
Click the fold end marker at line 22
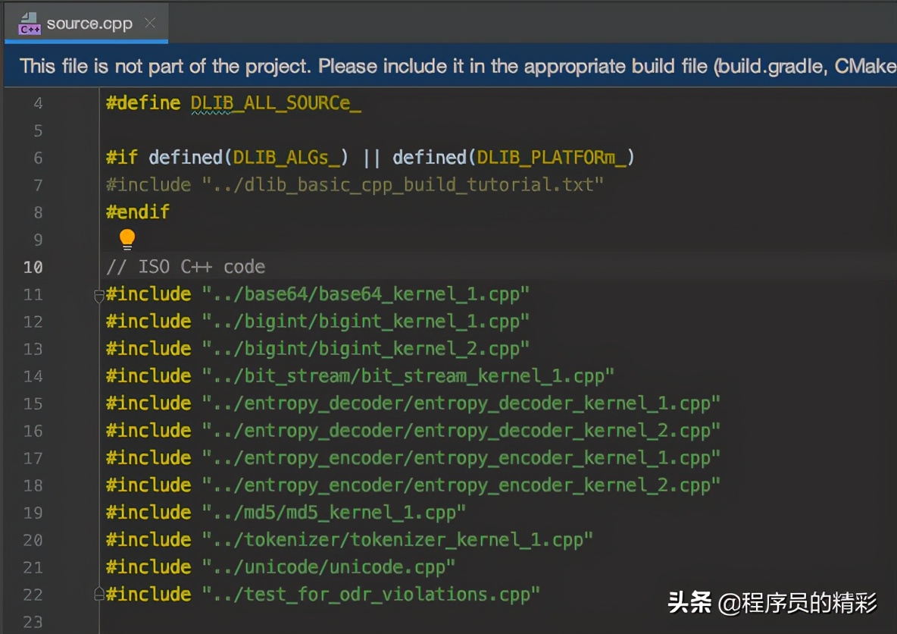tap(99, 594)
